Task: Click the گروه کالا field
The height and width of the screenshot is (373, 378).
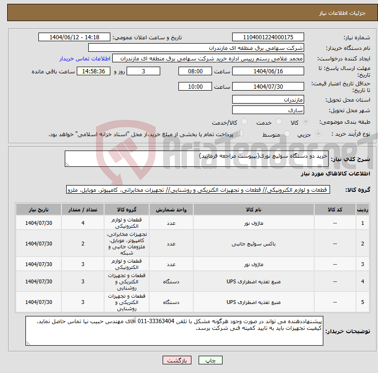Action: (x=198, y=190)
